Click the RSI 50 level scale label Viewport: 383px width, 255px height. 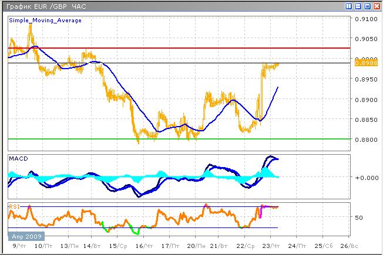point(358,217)
